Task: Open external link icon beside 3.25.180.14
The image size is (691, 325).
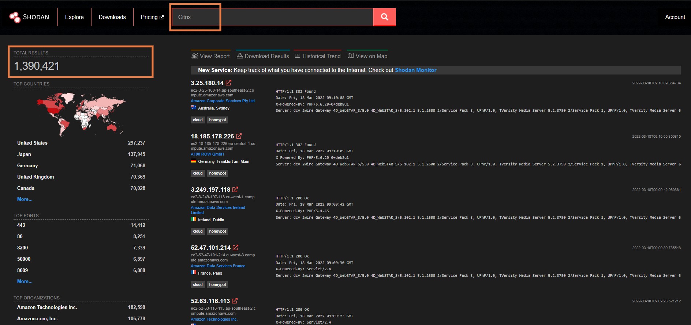Action: coord(229,83)
